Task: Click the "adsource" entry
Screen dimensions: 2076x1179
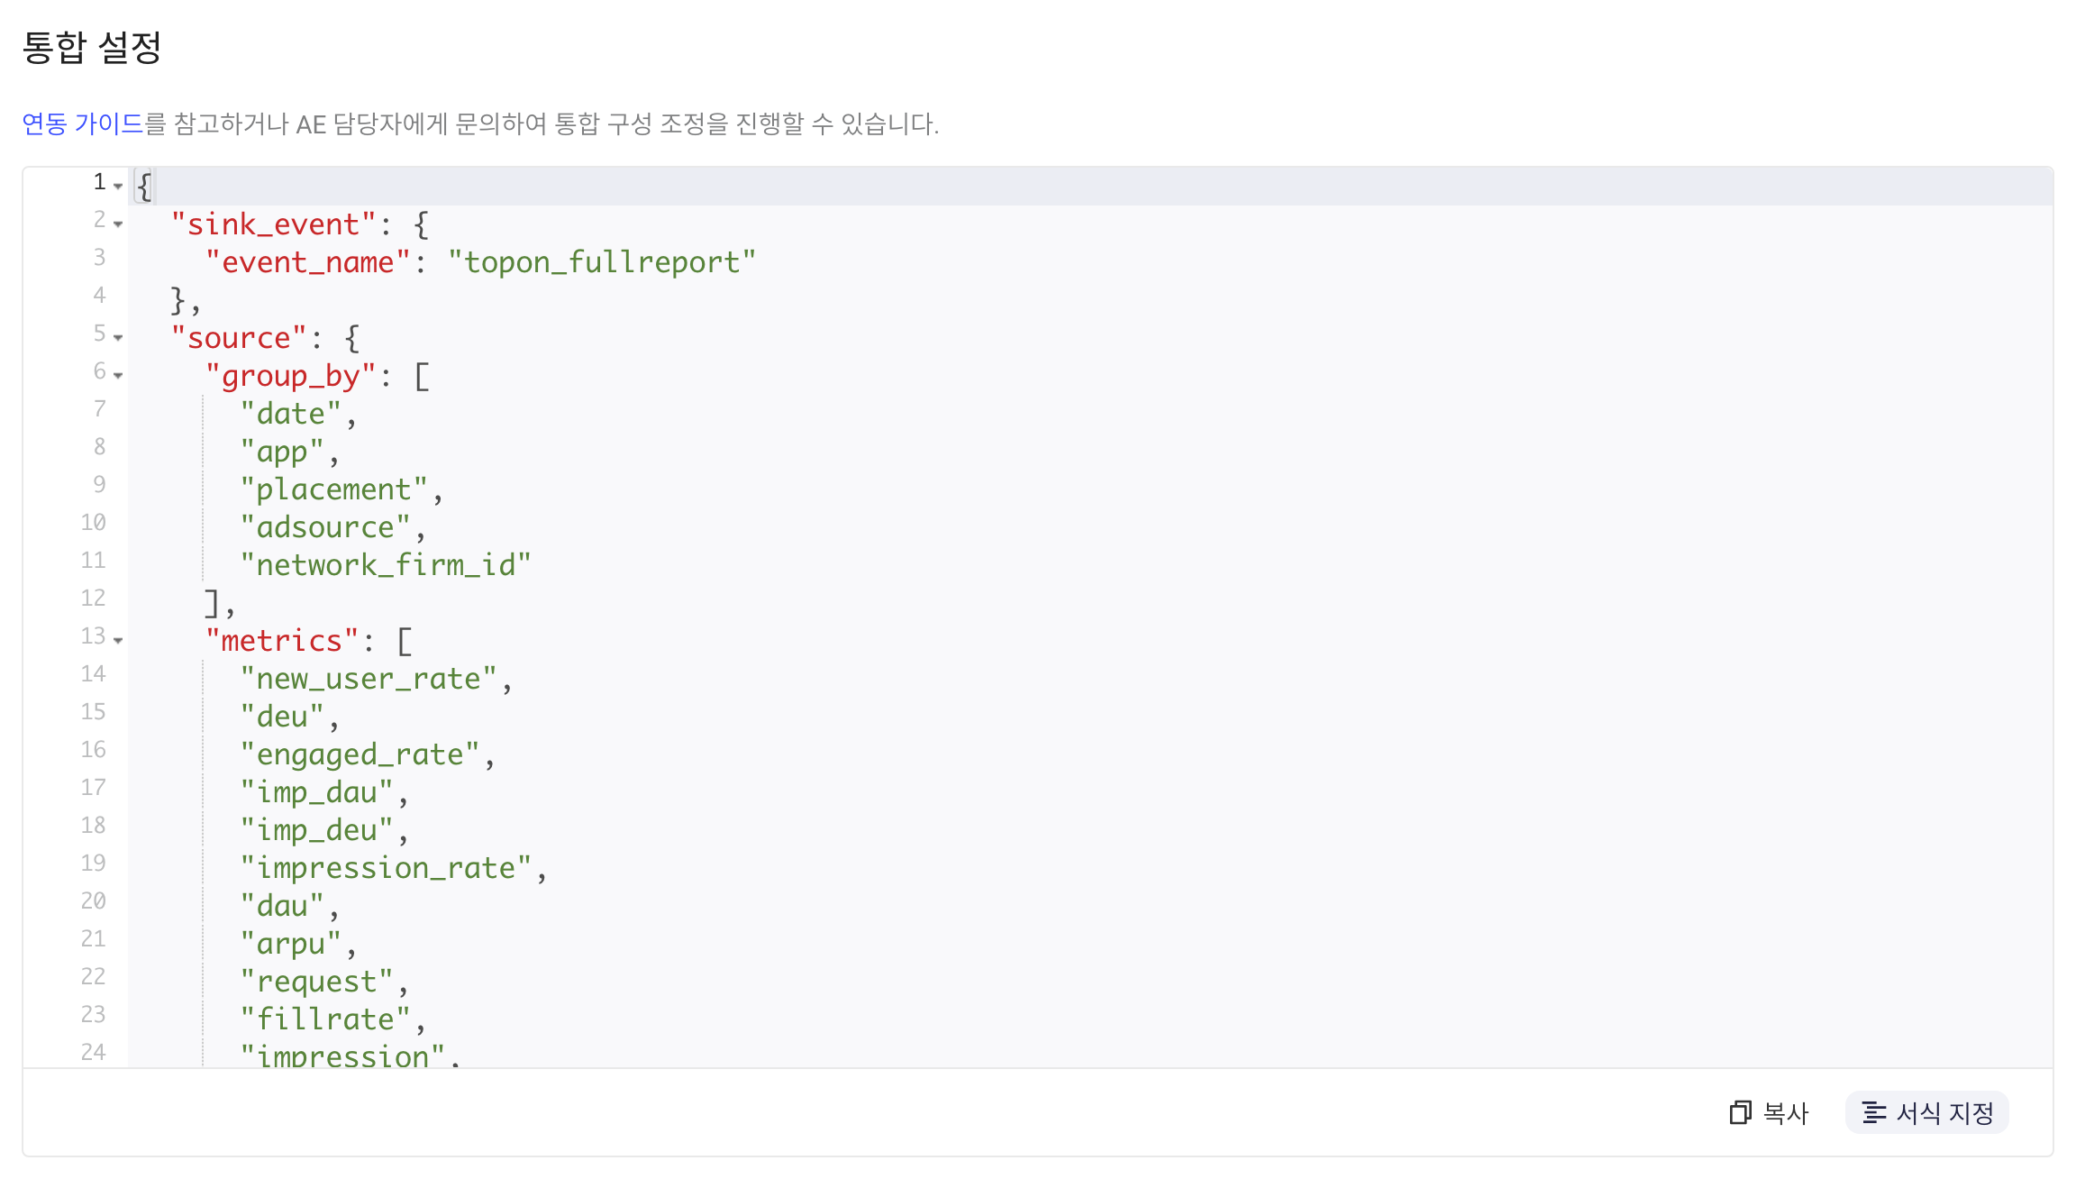Action: [x=325, y=527]
